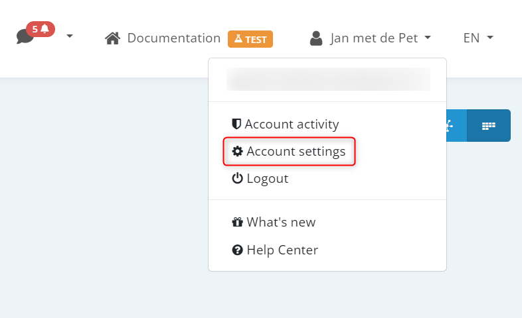Viewport: 522px width, 318px height.
Task: Click the gear icon beside Account settings
Action: tap(237, 152)
